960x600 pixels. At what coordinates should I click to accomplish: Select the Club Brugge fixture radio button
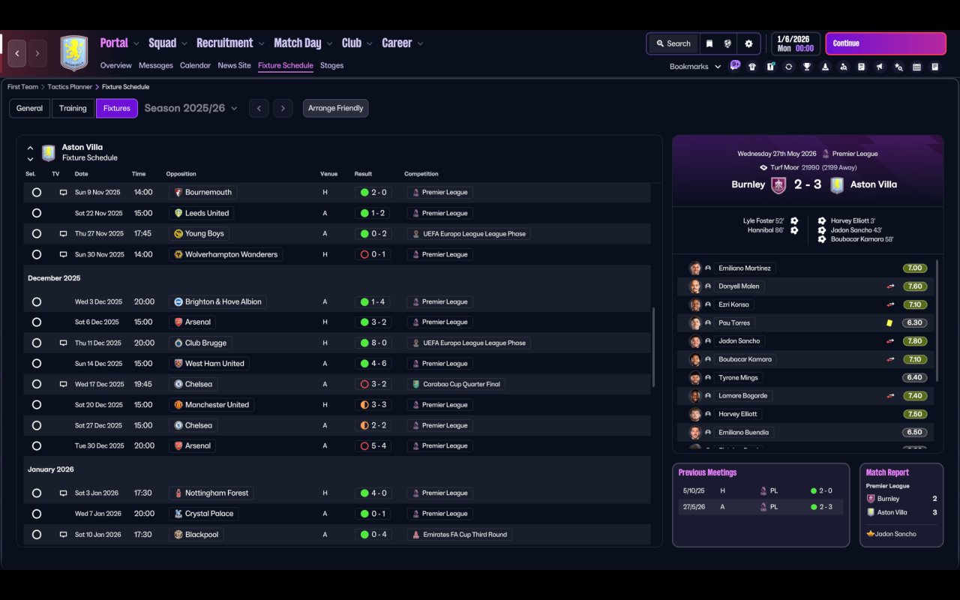(x=36, y=343)
